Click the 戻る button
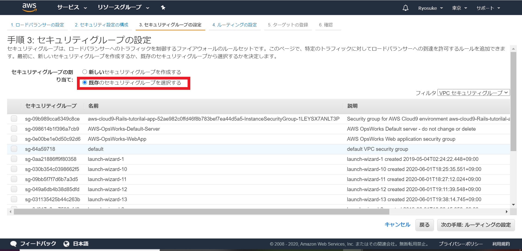This screenshot has width=522, height=251. 424,225
